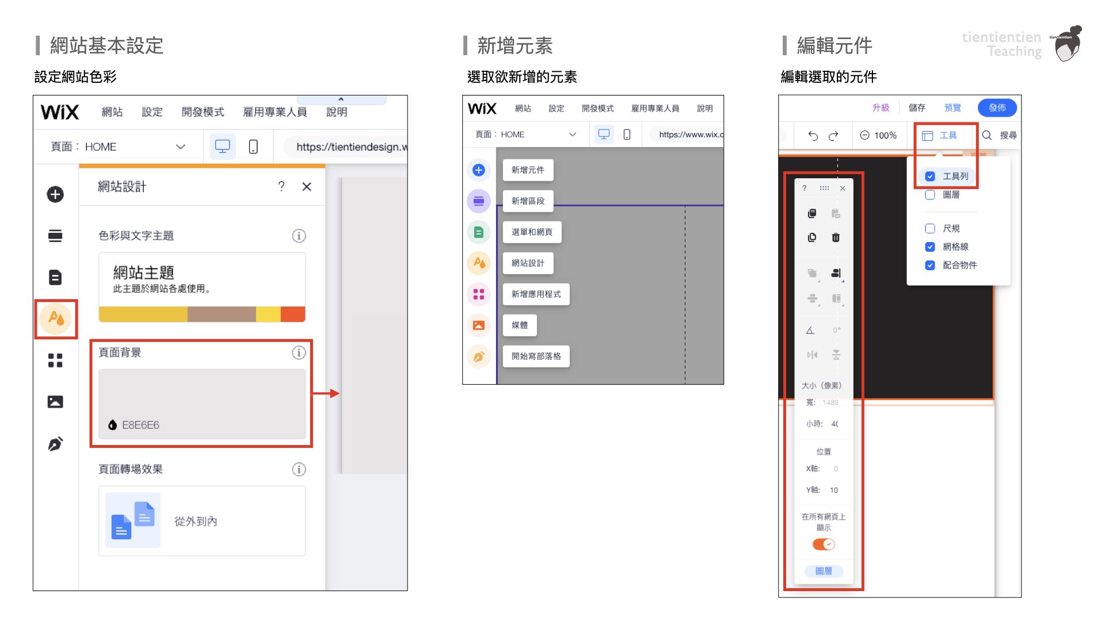Click the trash delete icon in floating toolbar

[x=836, y=237]
